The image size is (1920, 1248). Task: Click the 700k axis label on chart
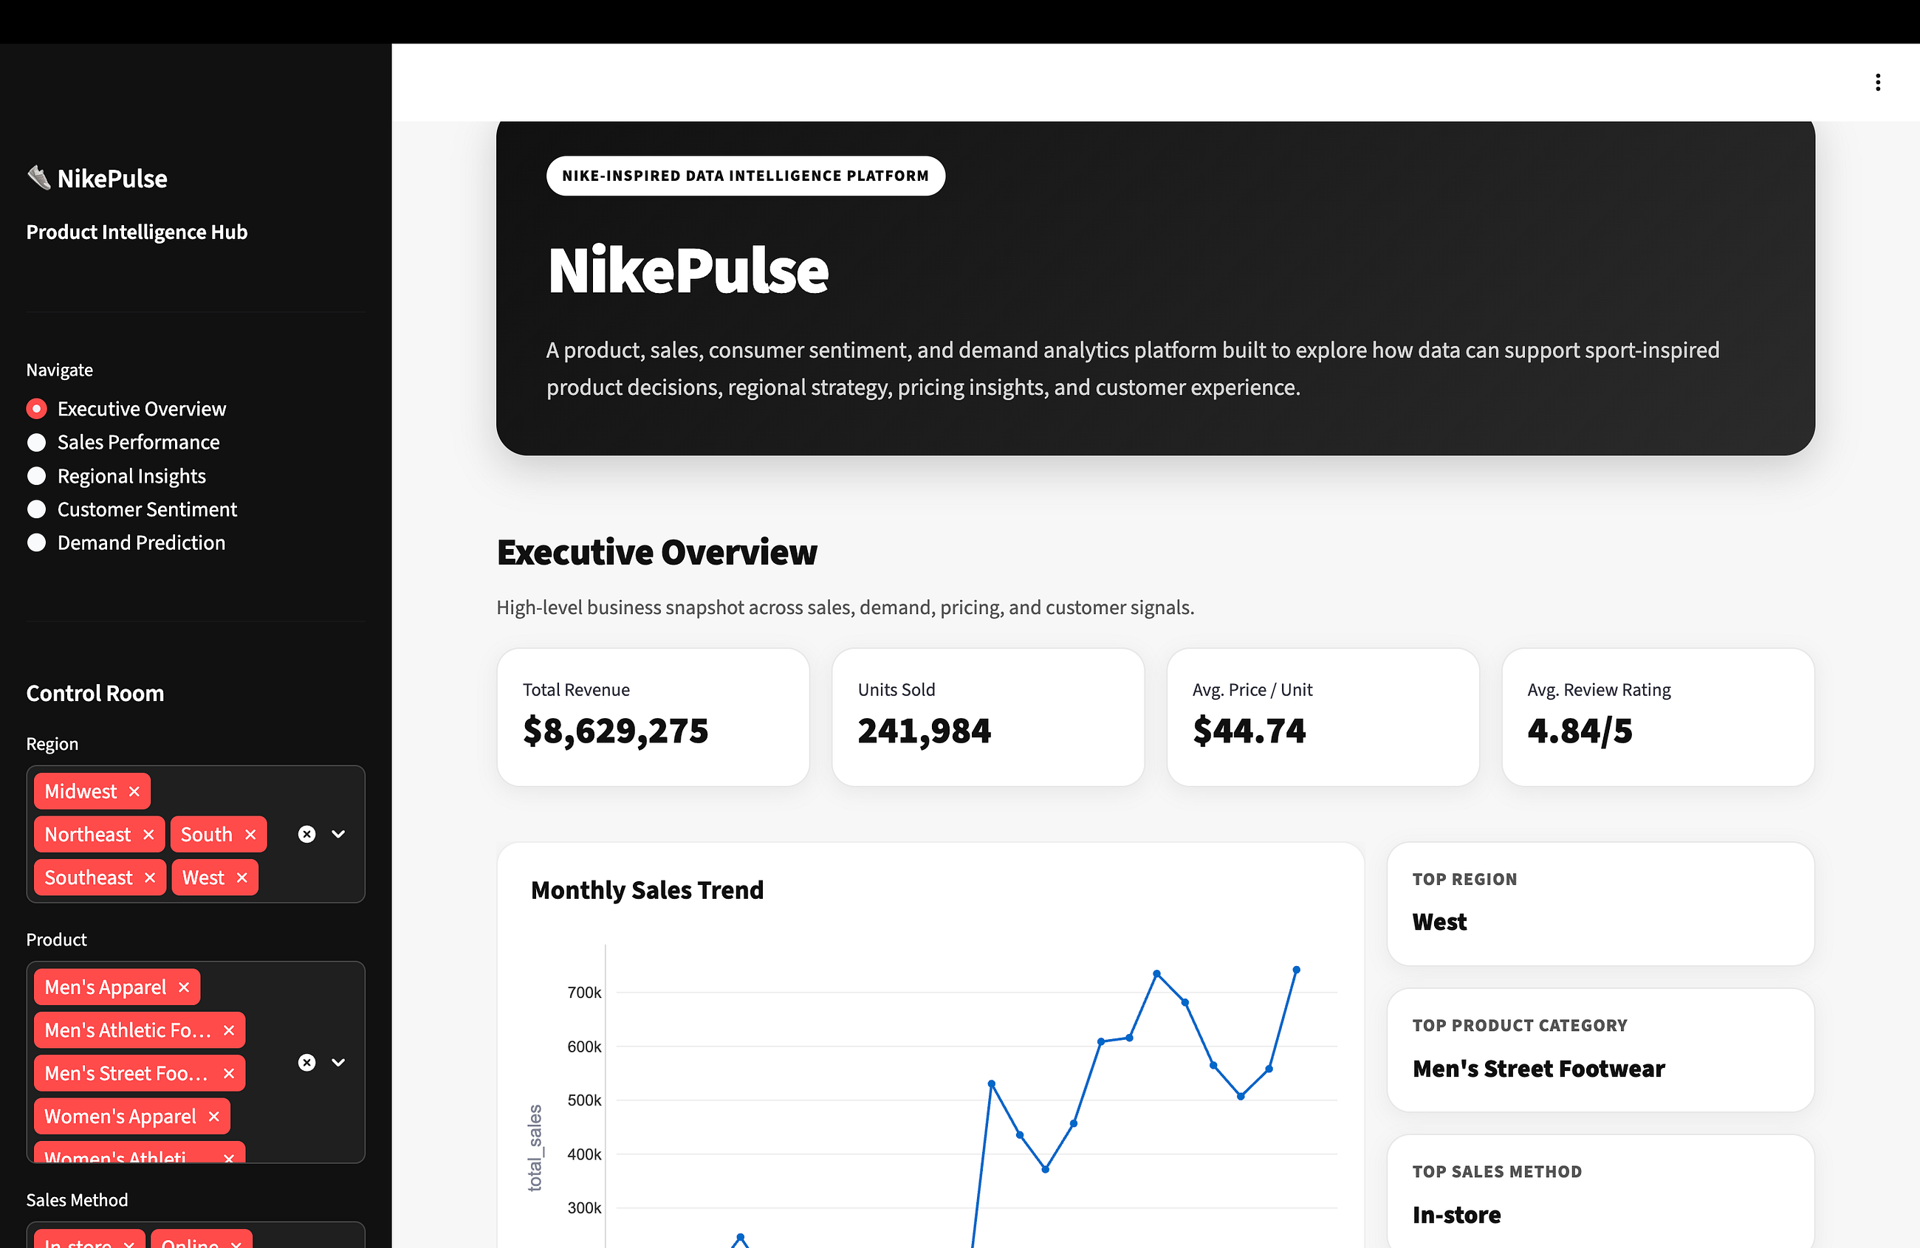click(584, 993)
